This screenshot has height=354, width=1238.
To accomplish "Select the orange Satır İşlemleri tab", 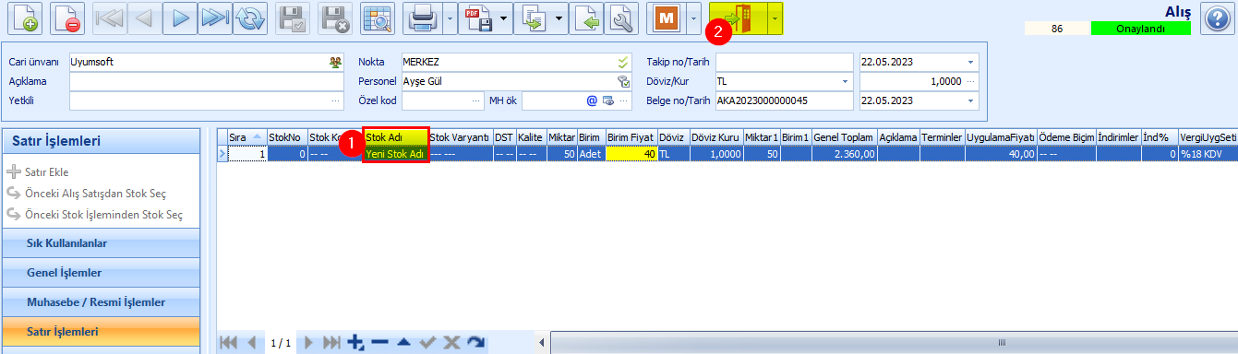I will 101,331.
